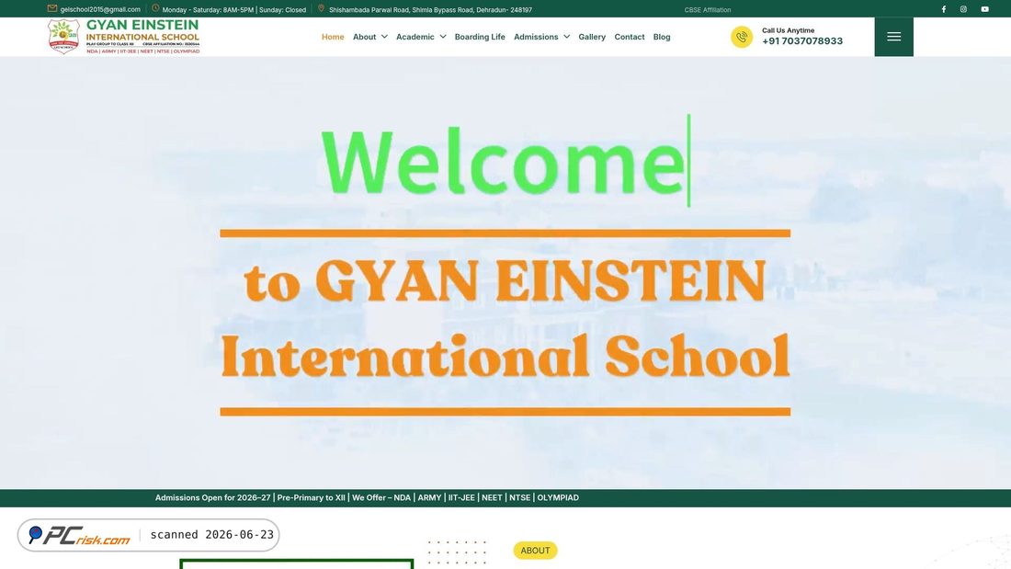The image size is (1011, 569).
Task: Open the About menu item
Action: point(364,37)
